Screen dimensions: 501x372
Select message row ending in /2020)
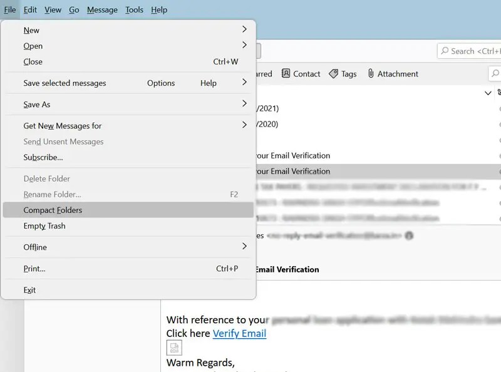(x=378, y=124)
